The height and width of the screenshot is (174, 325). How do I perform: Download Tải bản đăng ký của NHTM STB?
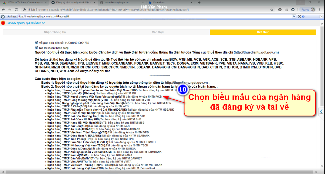(x=125, y=116)
